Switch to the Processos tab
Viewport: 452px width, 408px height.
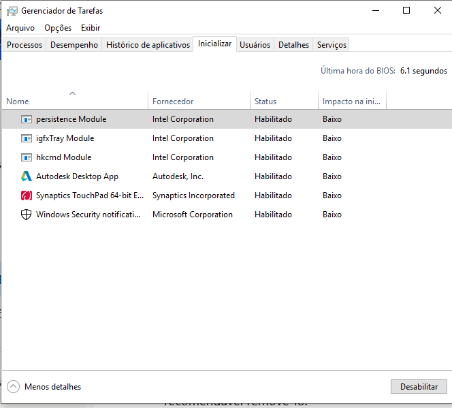[25, 45]
